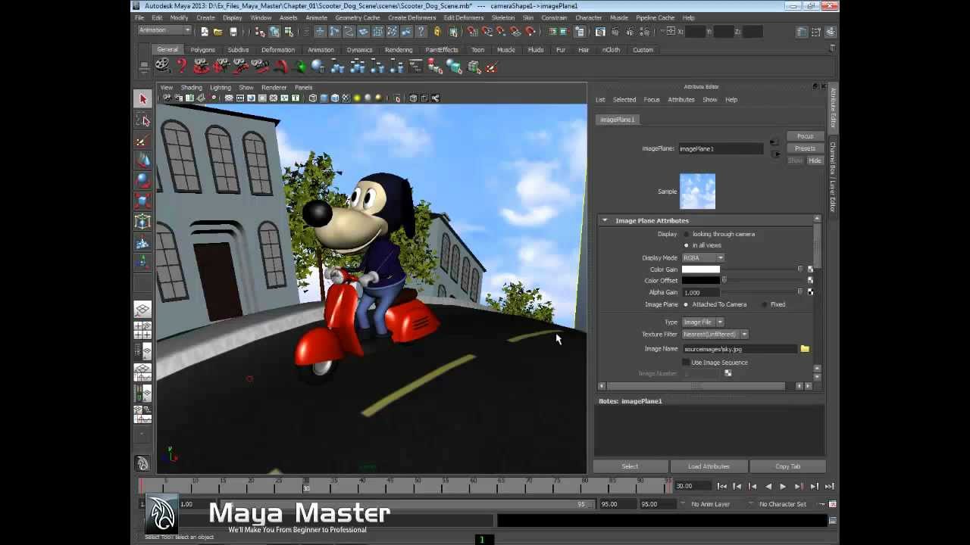Go to start of playback range
This screenshot has width=970, height=545.
click(x=722, y=486)
